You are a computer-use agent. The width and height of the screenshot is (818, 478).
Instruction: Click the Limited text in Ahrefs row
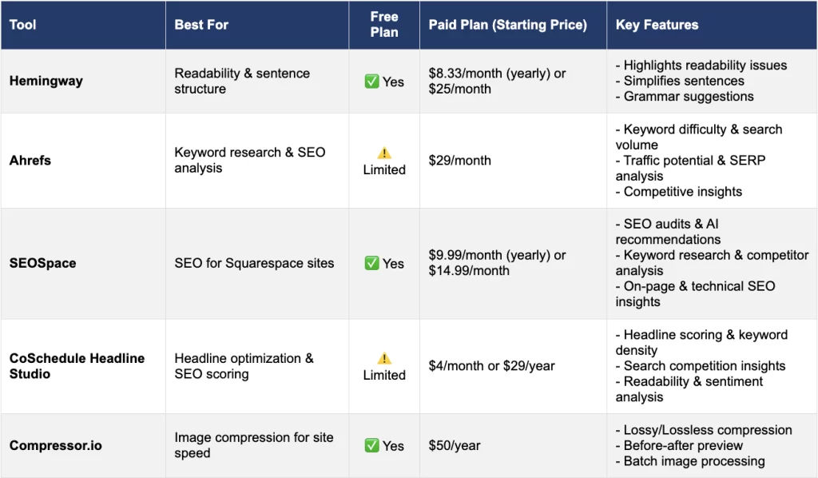(384, 169)
